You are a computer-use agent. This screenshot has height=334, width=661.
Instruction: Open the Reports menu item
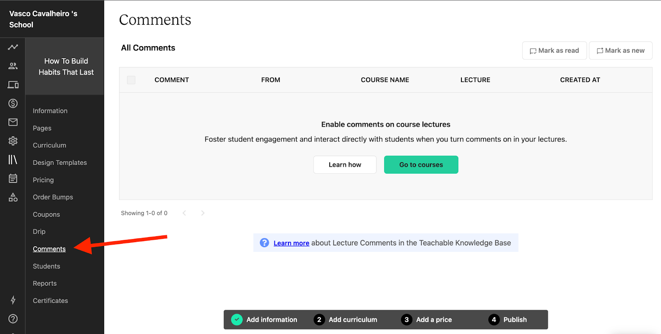click(x=45, y=284)
